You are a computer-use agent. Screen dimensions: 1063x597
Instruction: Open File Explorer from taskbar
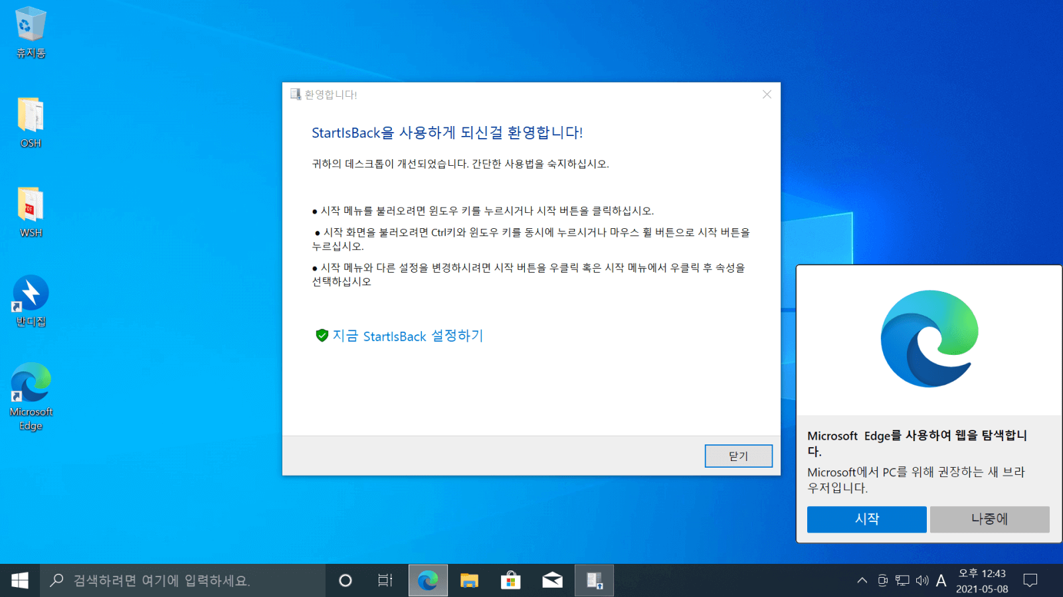click(469, 580)
